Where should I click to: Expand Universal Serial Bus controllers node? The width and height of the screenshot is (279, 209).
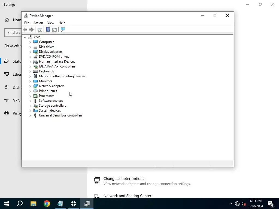pos(30,115)
